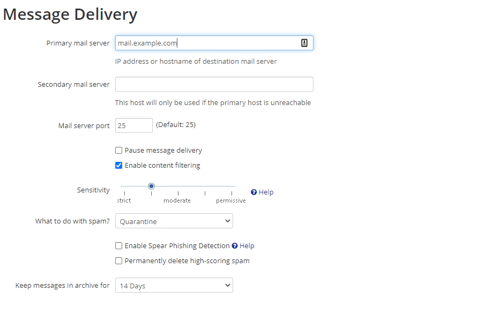Open the What to do with spam dropdown
The image size is (500, 313).
(x=174, y=221)
